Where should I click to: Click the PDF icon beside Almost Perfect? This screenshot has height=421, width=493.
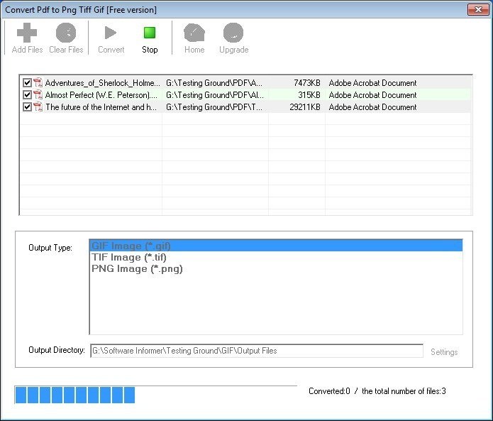(x=38, y=94)
